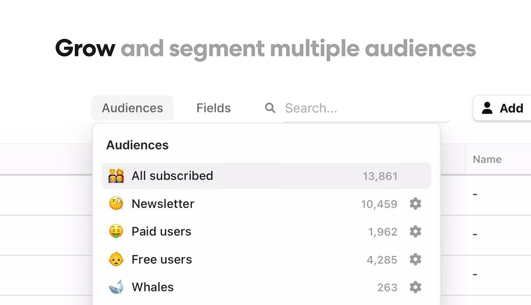This screenshot has width=531, height=305.
Task: Click the Audiences panel heading
Action: pyautogui.click(x=137, y=145)
